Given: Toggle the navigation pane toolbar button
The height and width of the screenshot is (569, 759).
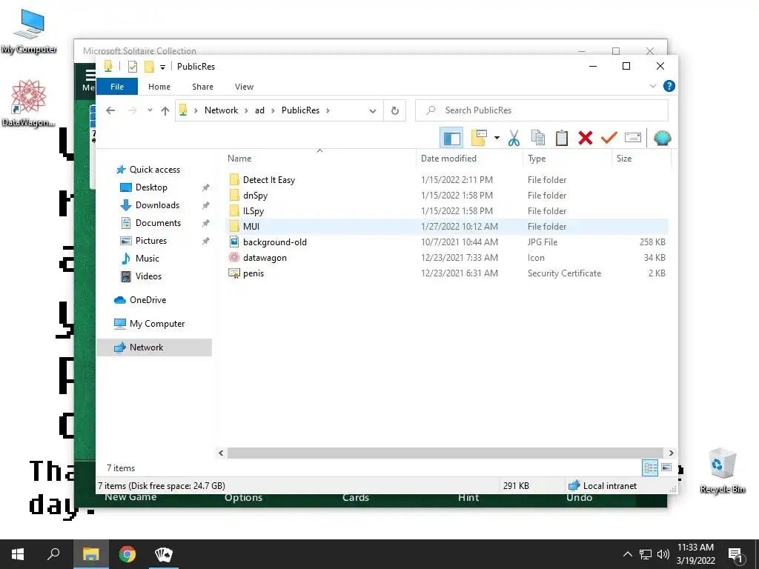Looking at the screenshot, I should tap(451, 138).
